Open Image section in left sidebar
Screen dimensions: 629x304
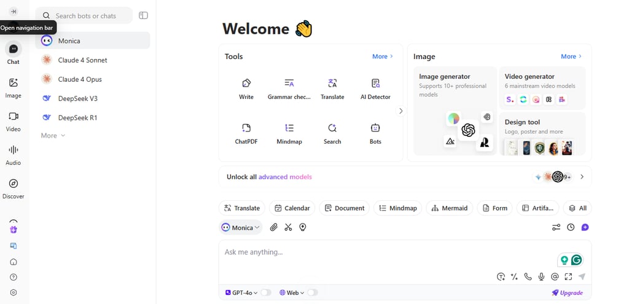tap(14, 88)
